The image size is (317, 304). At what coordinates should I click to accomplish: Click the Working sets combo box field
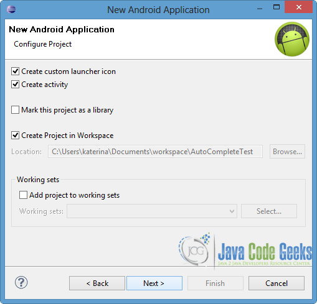[152, 211]
